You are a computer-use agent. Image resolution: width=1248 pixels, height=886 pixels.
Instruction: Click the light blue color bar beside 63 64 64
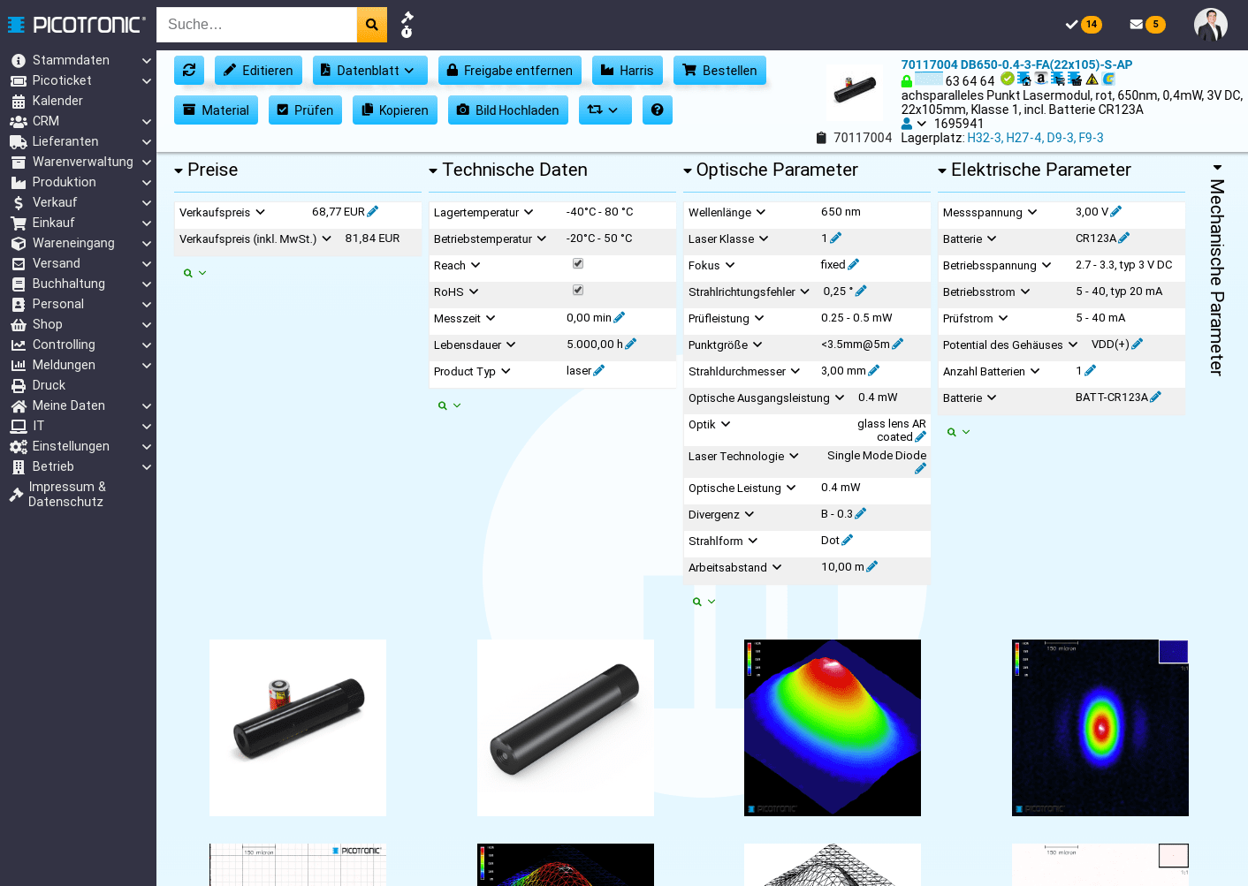coord(929,80)
